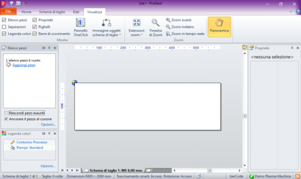
Task: Click barCode in status bar
Action: pos(237,176)
